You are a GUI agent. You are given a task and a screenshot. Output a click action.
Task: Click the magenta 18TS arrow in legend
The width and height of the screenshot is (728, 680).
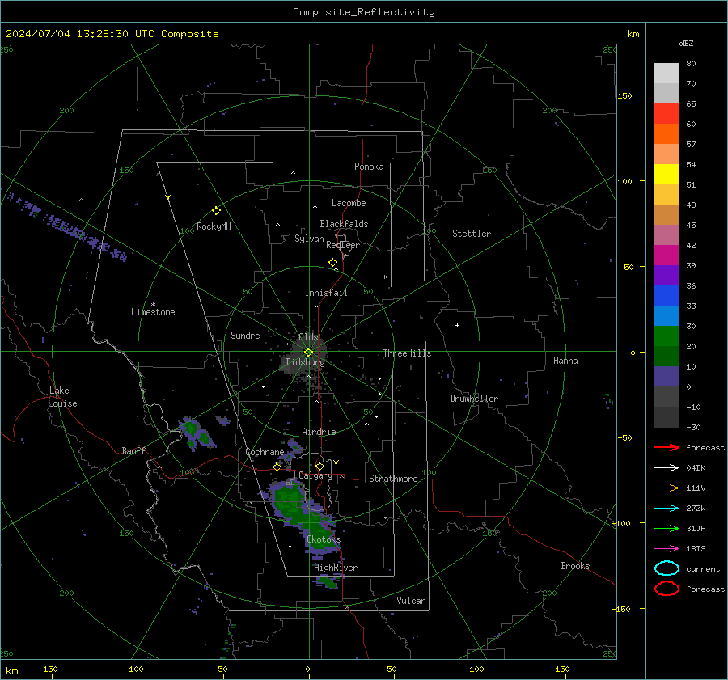[667, 549]
